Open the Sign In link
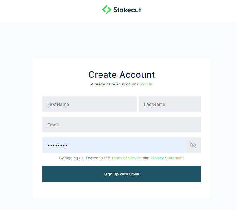The width and height of the screenshot is (237, 210). coord(146,84)
